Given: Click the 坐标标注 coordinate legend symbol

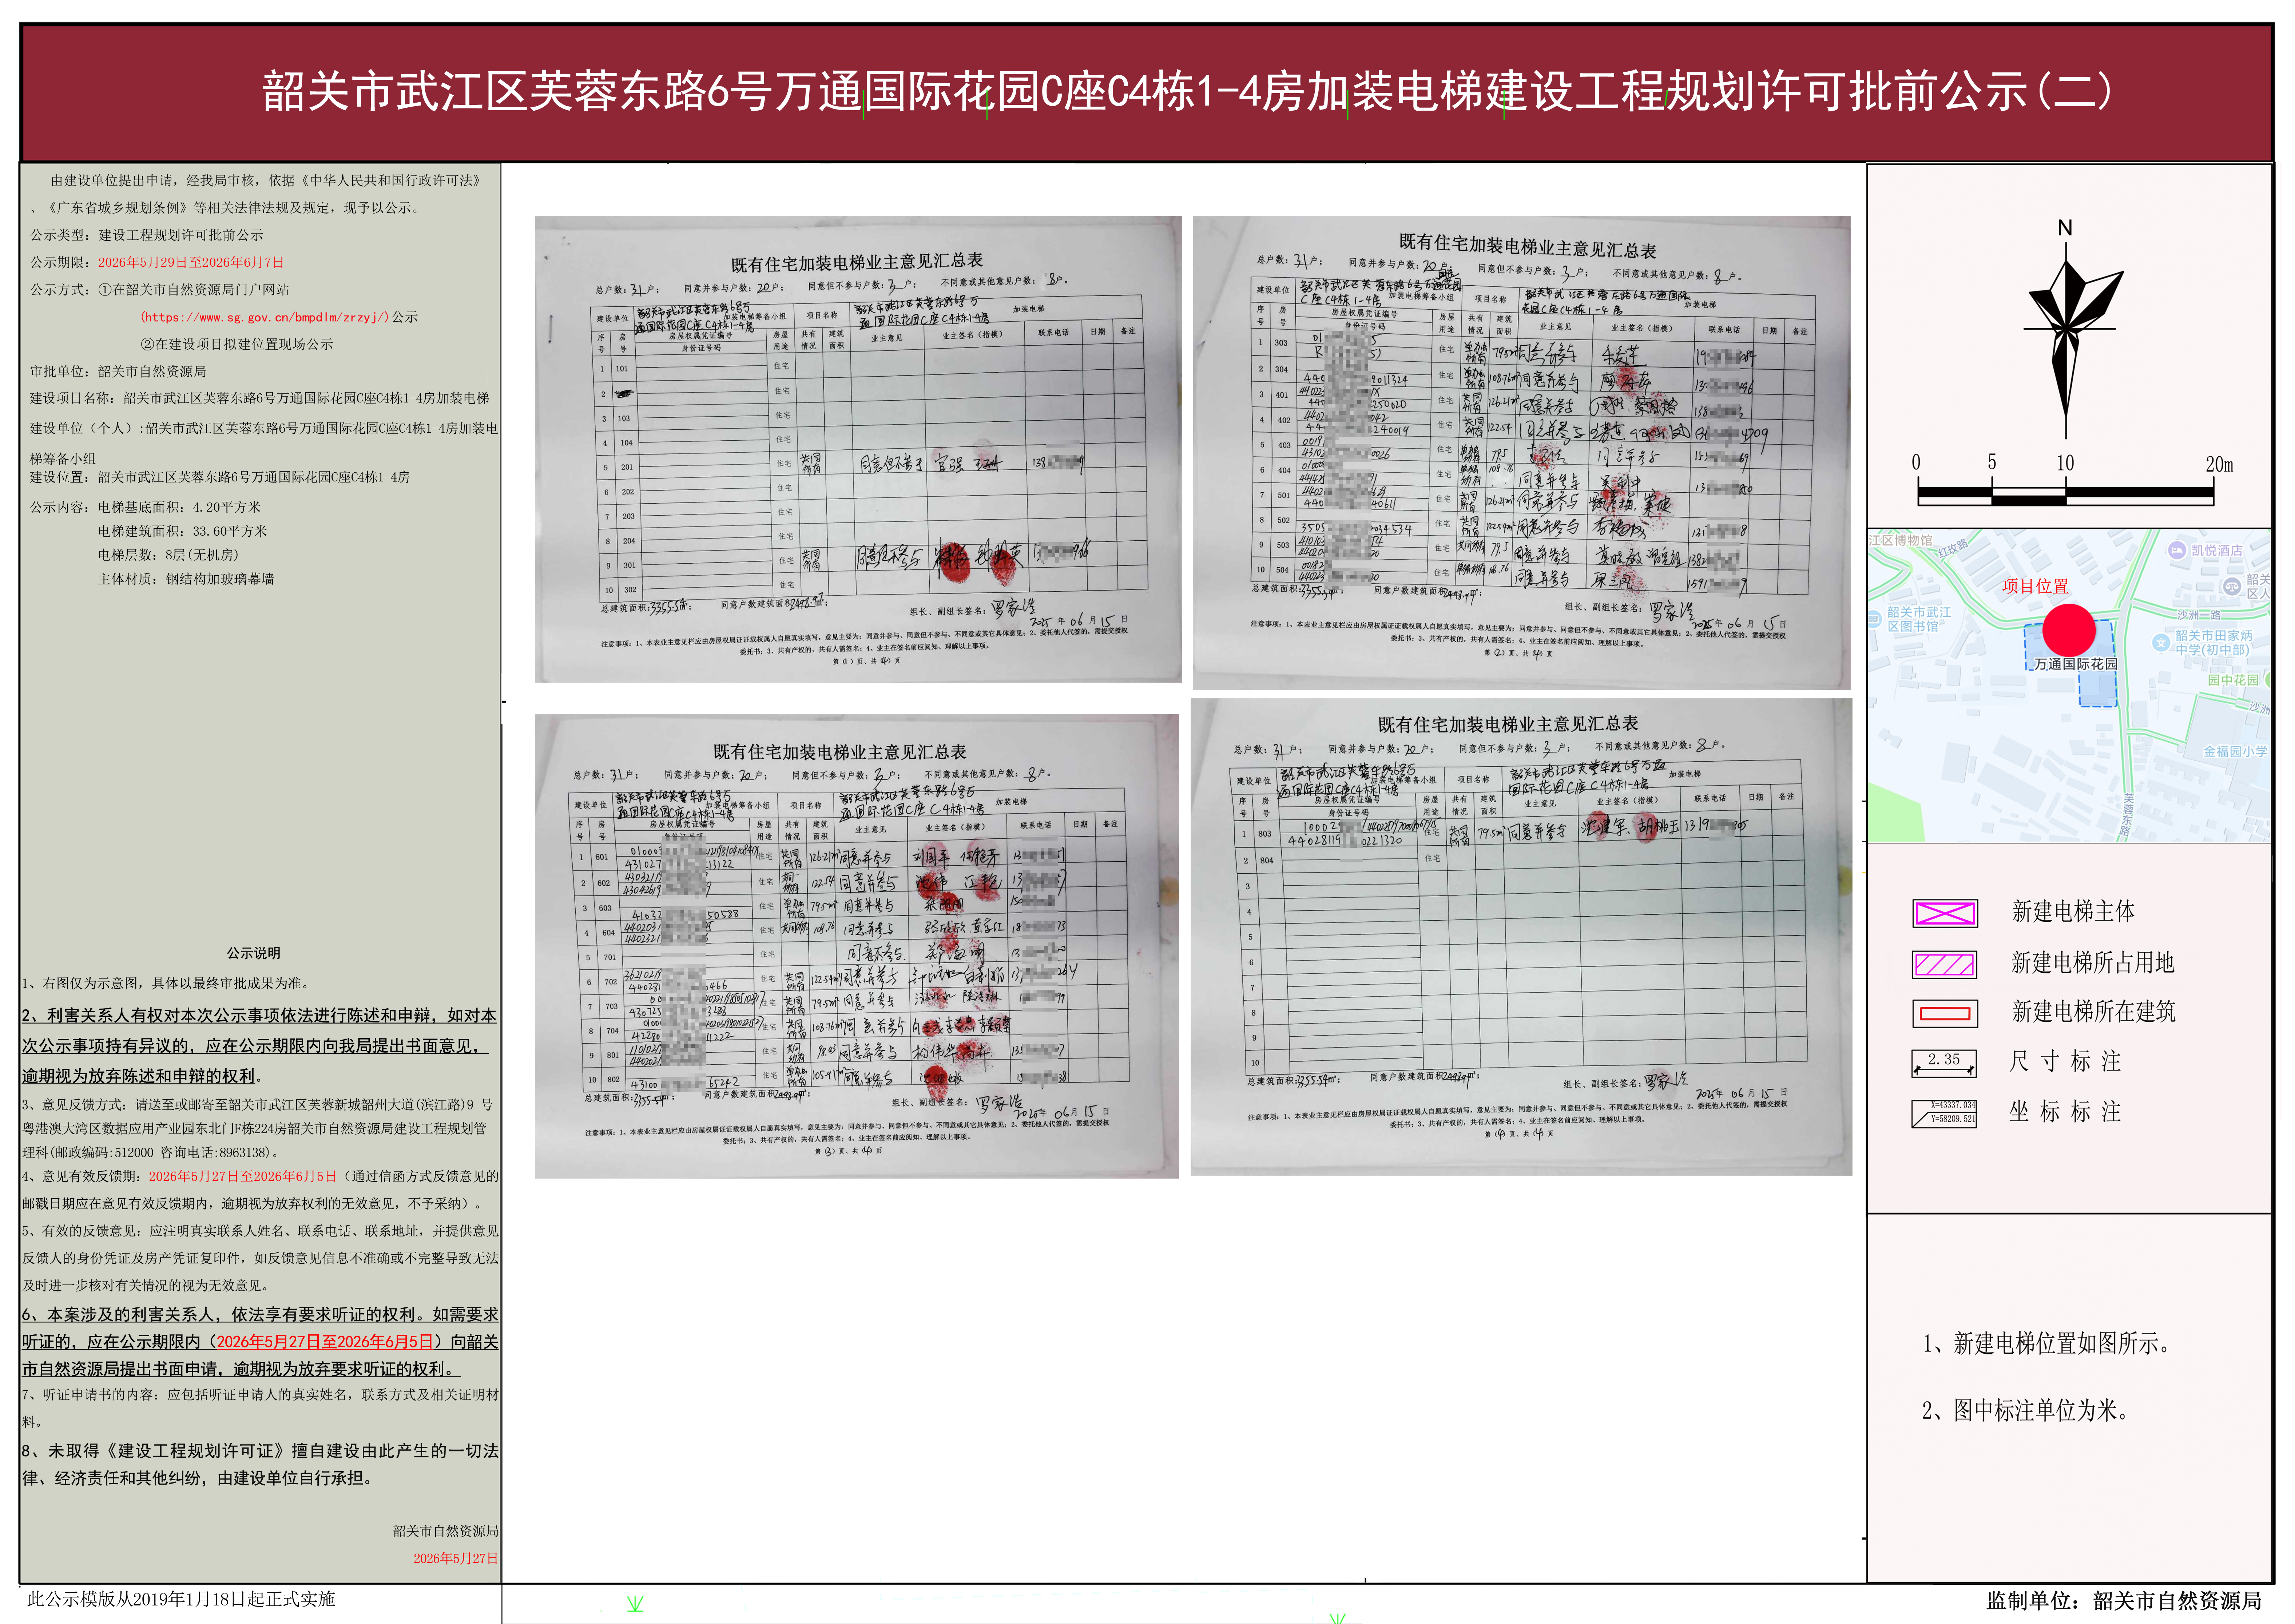Looking at the screenshot, I should pos(1944,1113).
